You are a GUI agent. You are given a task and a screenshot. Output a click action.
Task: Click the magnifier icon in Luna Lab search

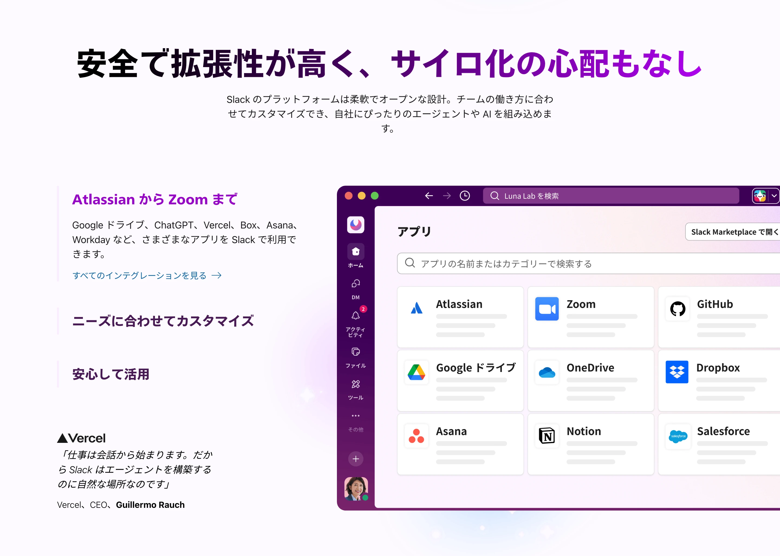494,195
